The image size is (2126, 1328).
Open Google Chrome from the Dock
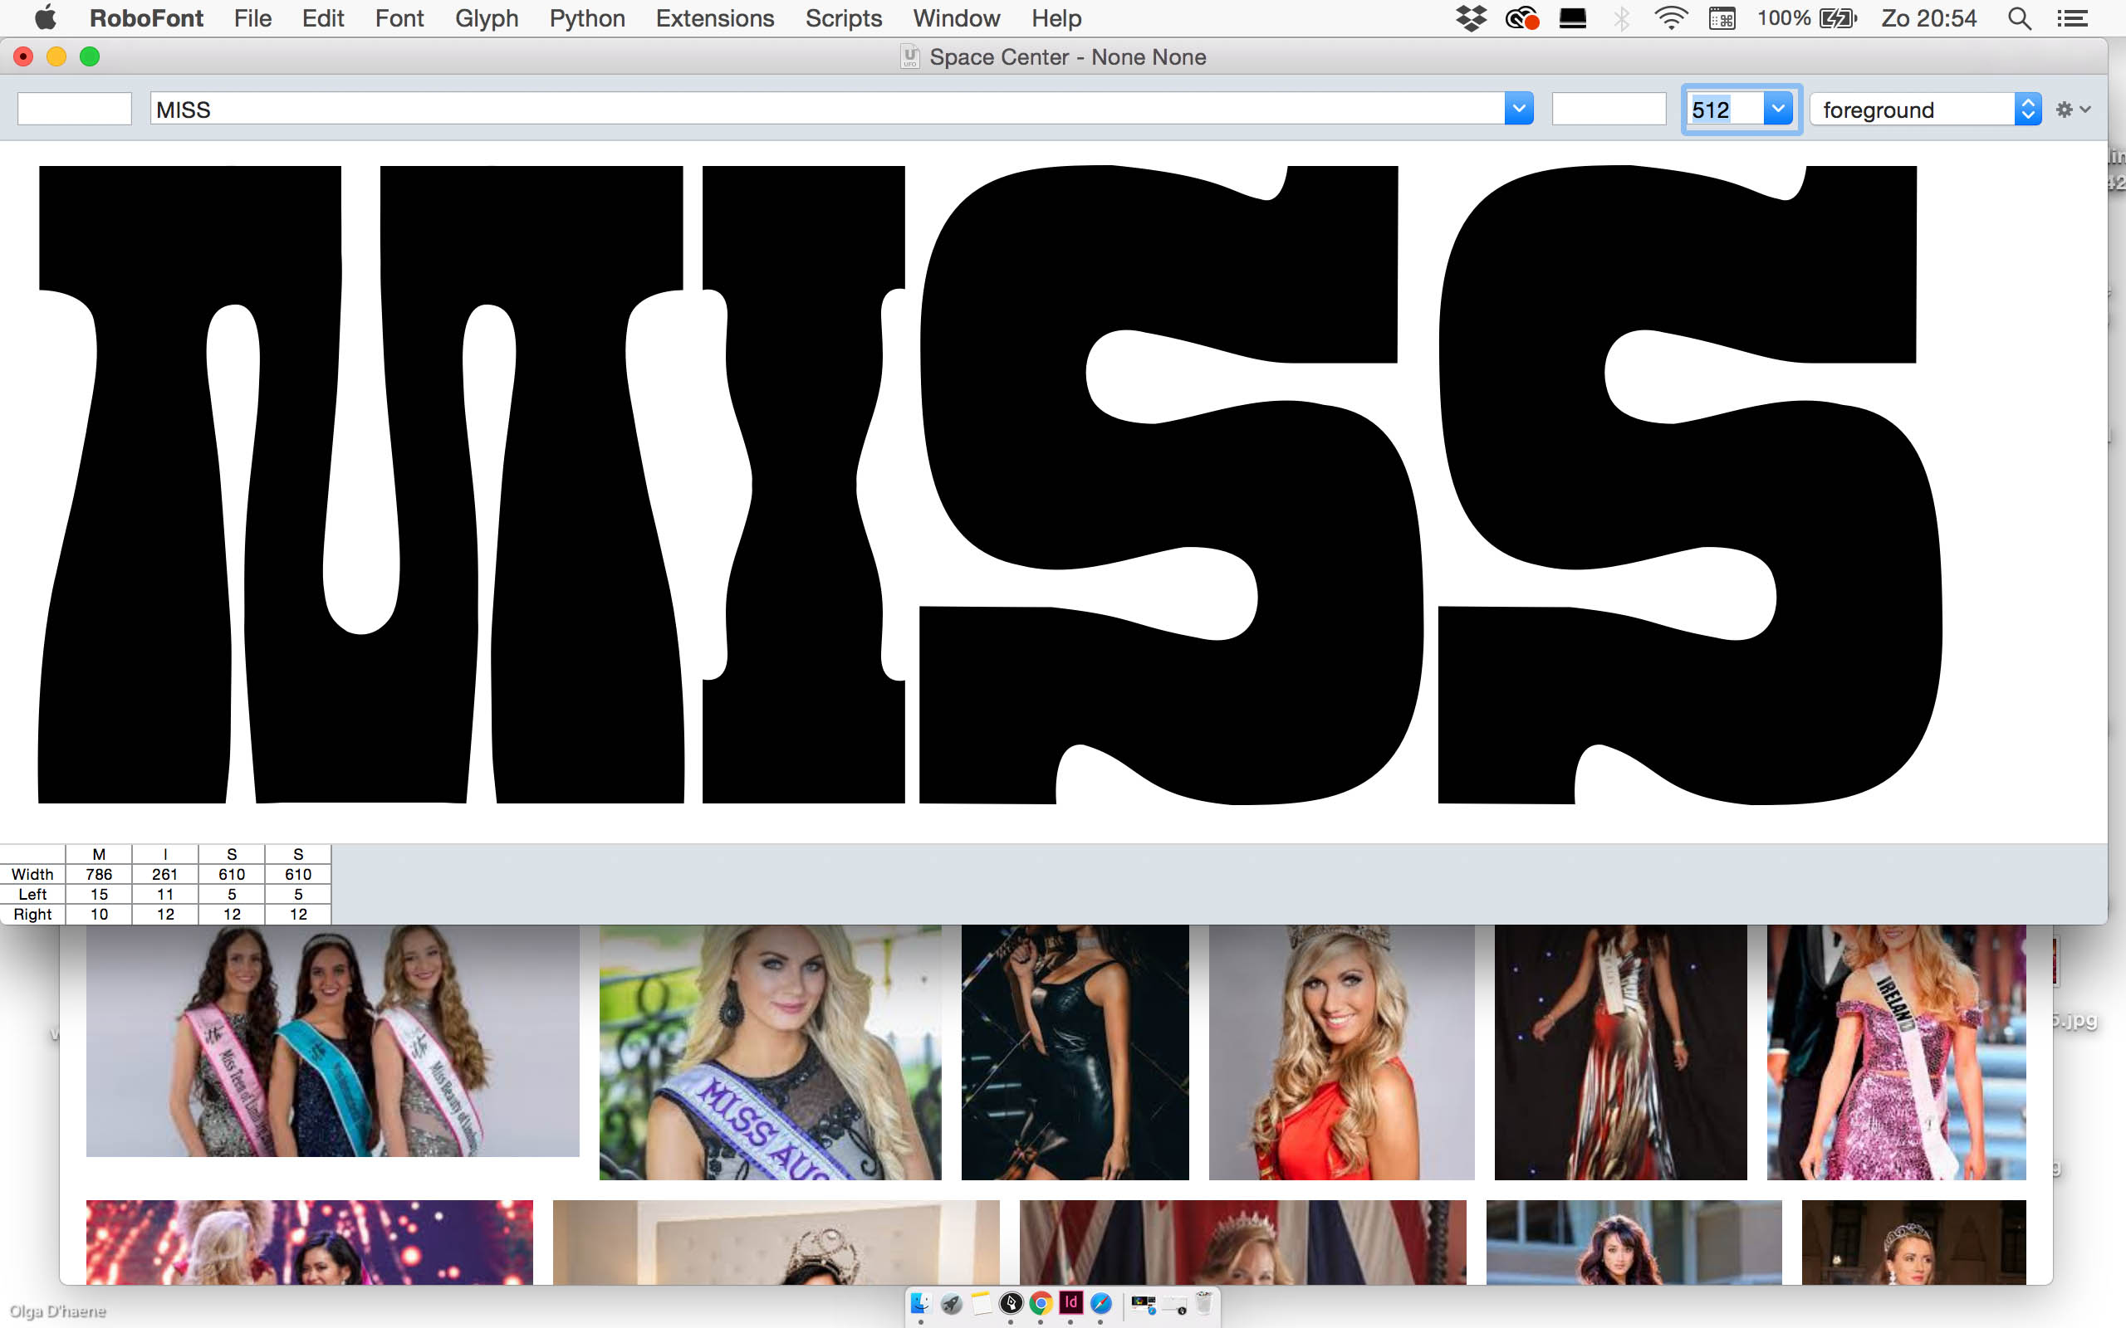pos(1040,1303)
